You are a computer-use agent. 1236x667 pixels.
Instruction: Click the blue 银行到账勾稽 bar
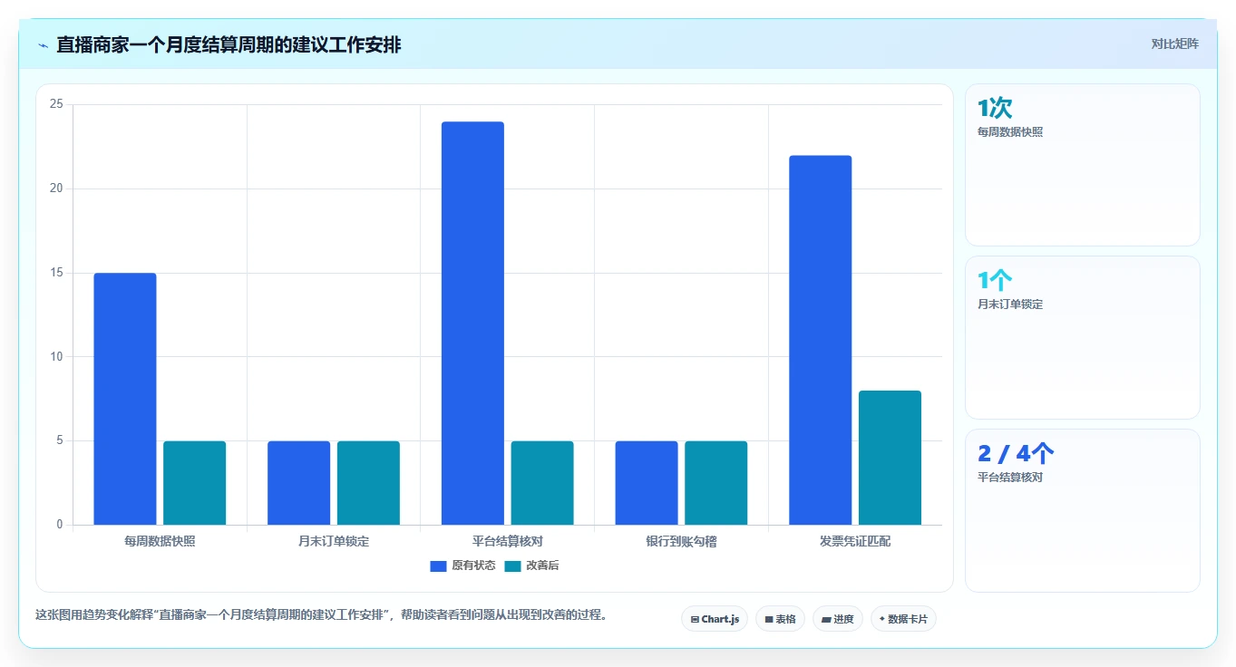[x=647, y=483]
